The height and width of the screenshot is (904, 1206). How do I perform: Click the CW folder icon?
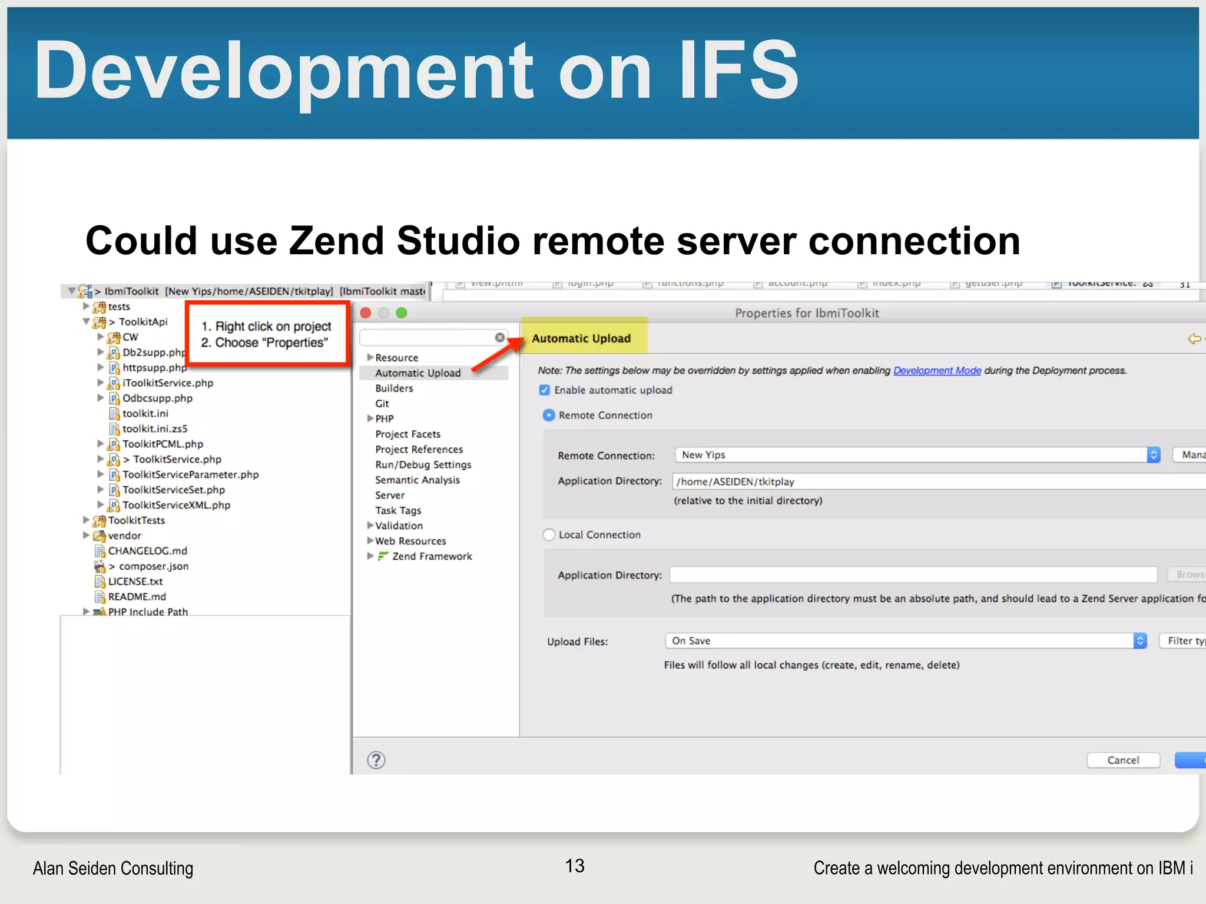pos(114,337)
